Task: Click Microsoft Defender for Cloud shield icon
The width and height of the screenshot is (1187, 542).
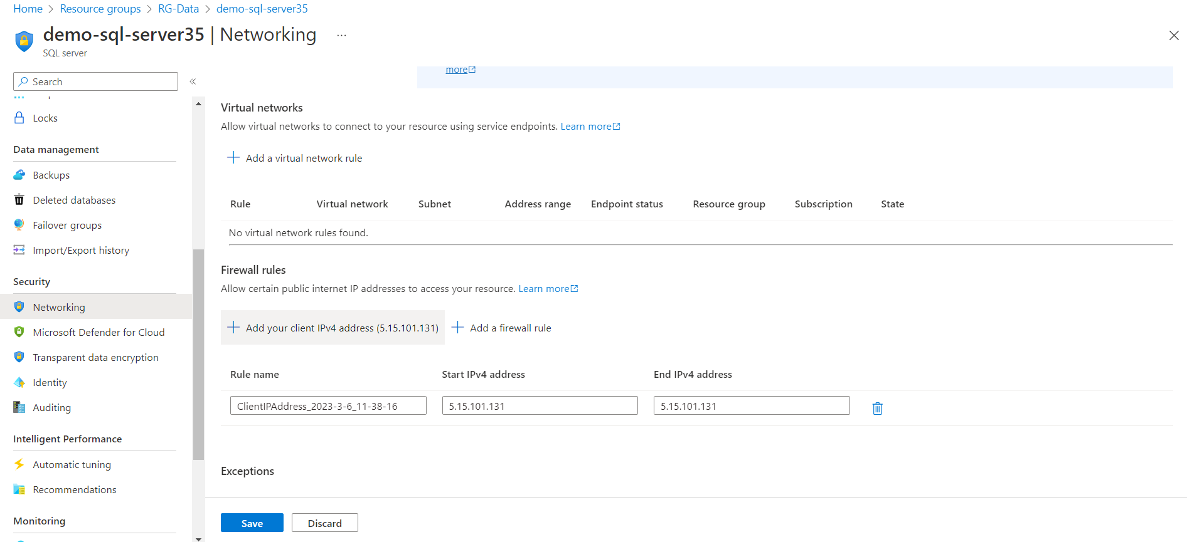Action: tap(19, 332)
